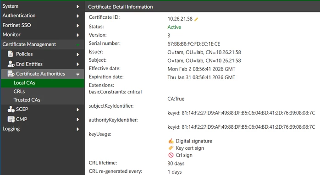Click CRL re-generated value 1 days
The height and width of the screenshot is (175, 320).
point(175,172)
